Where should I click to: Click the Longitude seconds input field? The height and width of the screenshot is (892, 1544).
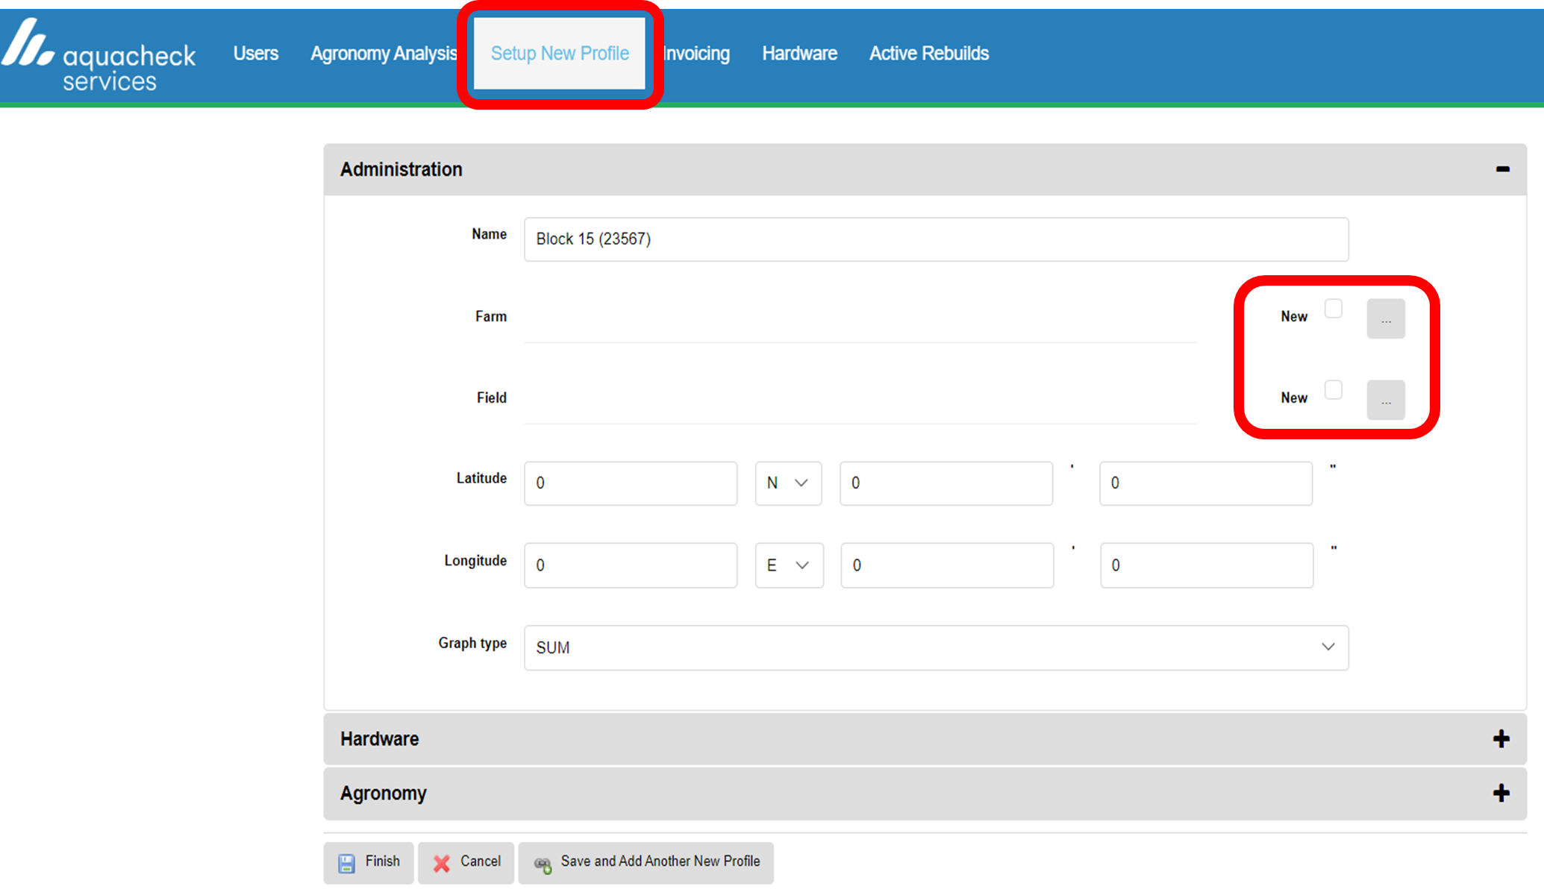(x=1207, y=565)
